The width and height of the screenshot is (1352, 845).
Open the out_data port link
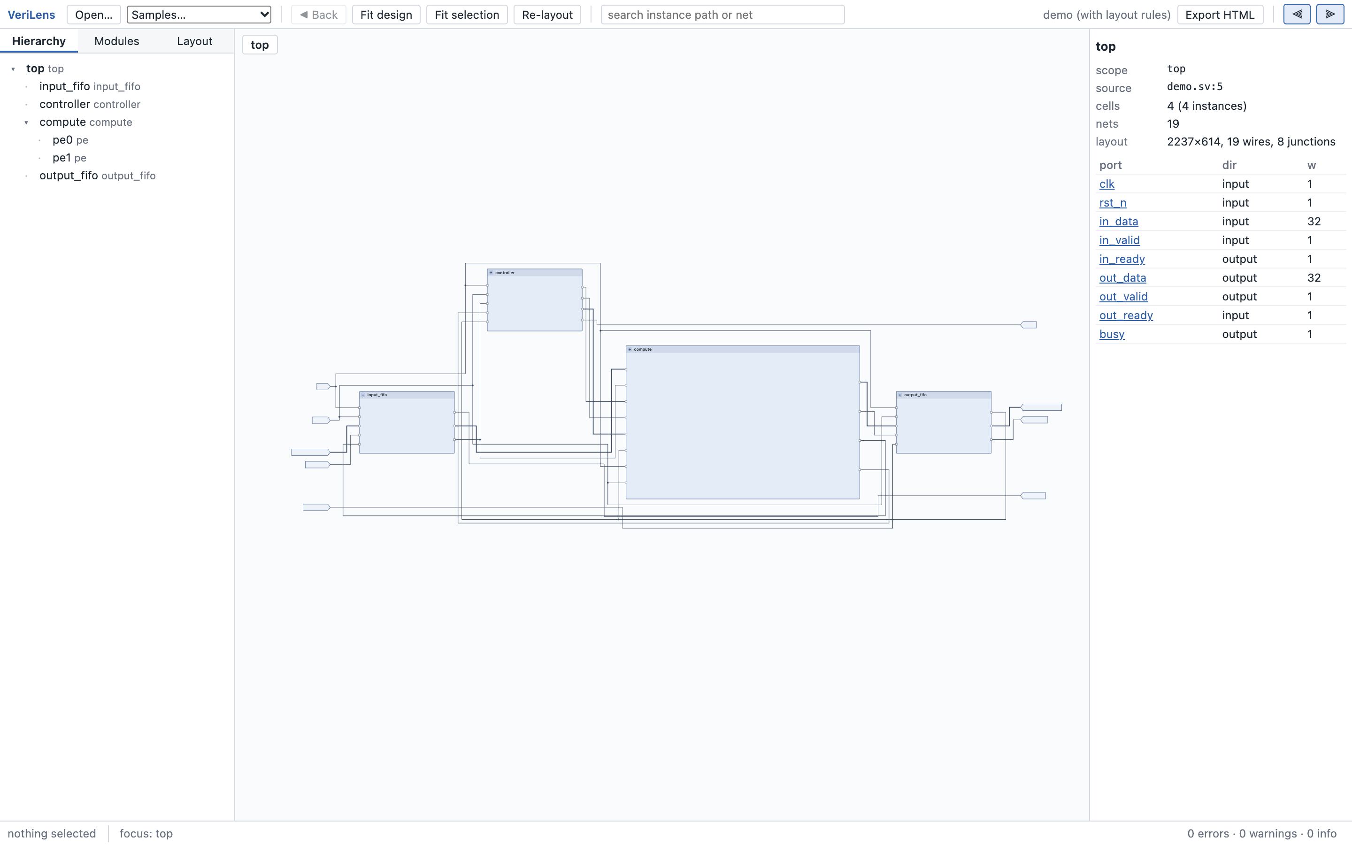coord(1122,278)
